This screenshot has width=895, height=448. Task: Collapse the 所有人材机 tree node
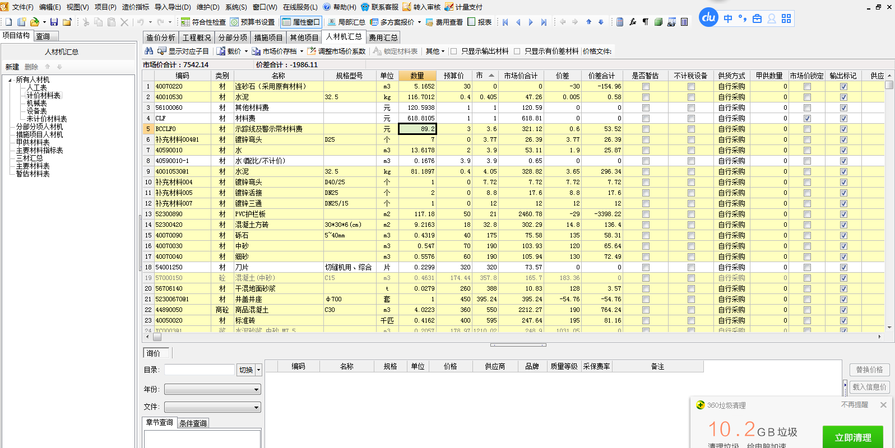click(x=11, y=80)
